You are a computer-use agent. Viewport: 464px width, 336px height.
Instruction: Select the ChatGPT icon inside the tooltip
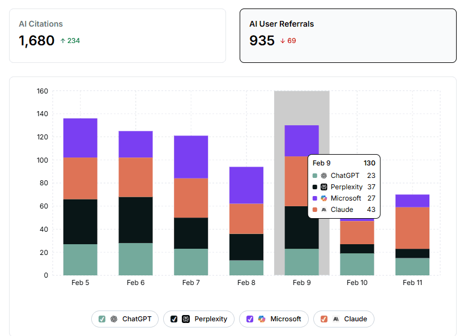323,176
